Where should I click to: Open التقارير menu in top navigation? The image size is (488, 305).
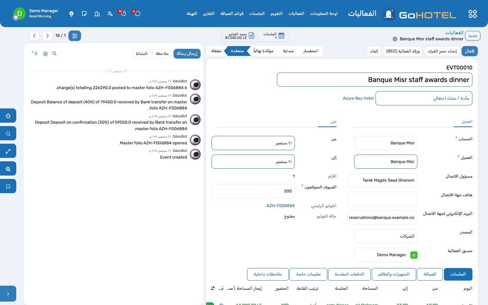209,14
